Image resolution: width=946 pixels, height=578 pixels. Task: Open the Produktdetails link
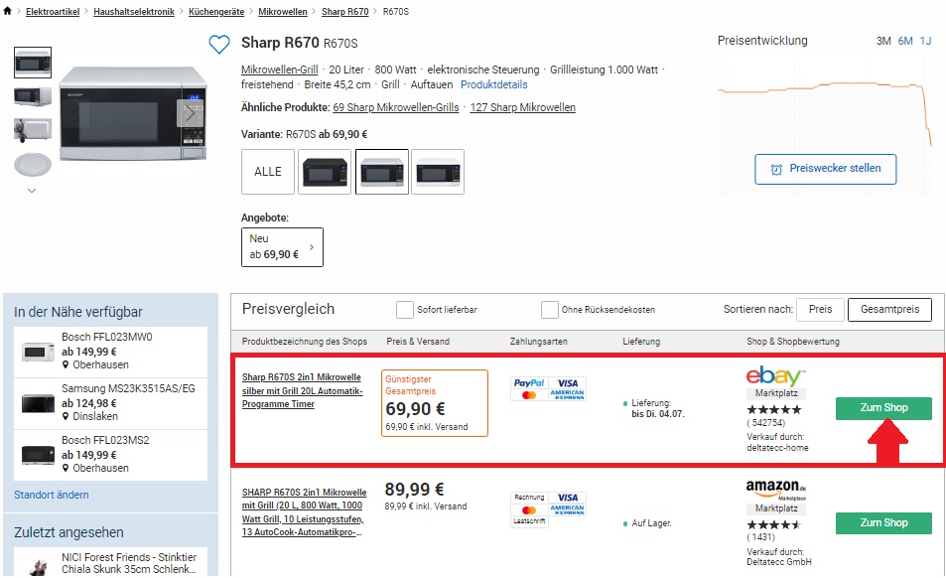coord(494,85)
